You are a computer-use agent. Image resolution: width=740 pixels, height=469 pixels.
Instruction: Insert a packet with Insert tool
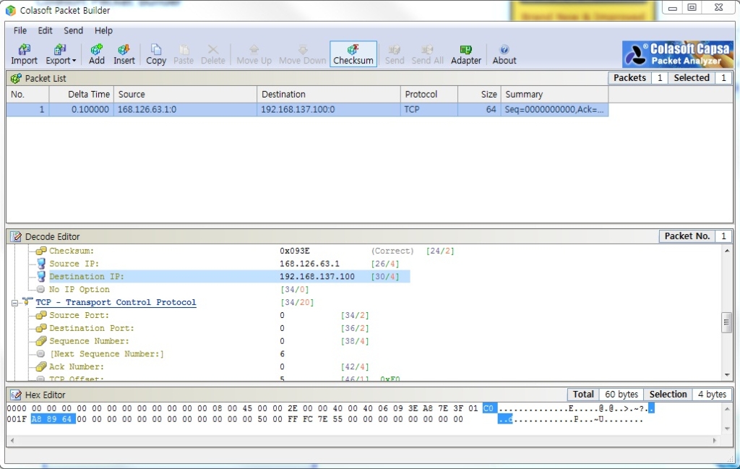pyautogui.click(x=124, y=54)
